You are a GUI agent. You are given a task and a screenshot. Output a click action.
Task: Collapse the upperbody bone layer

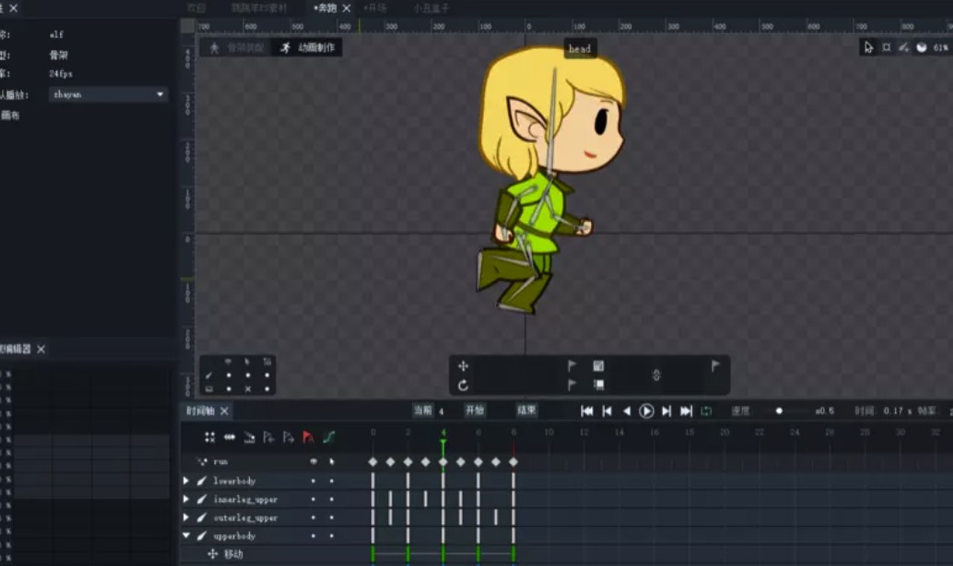[186, 536]
